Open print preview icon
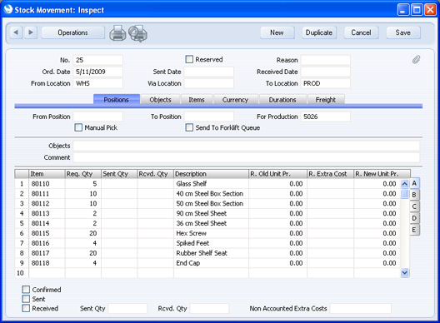Viewport: 440px width, 323px height. 138,33
